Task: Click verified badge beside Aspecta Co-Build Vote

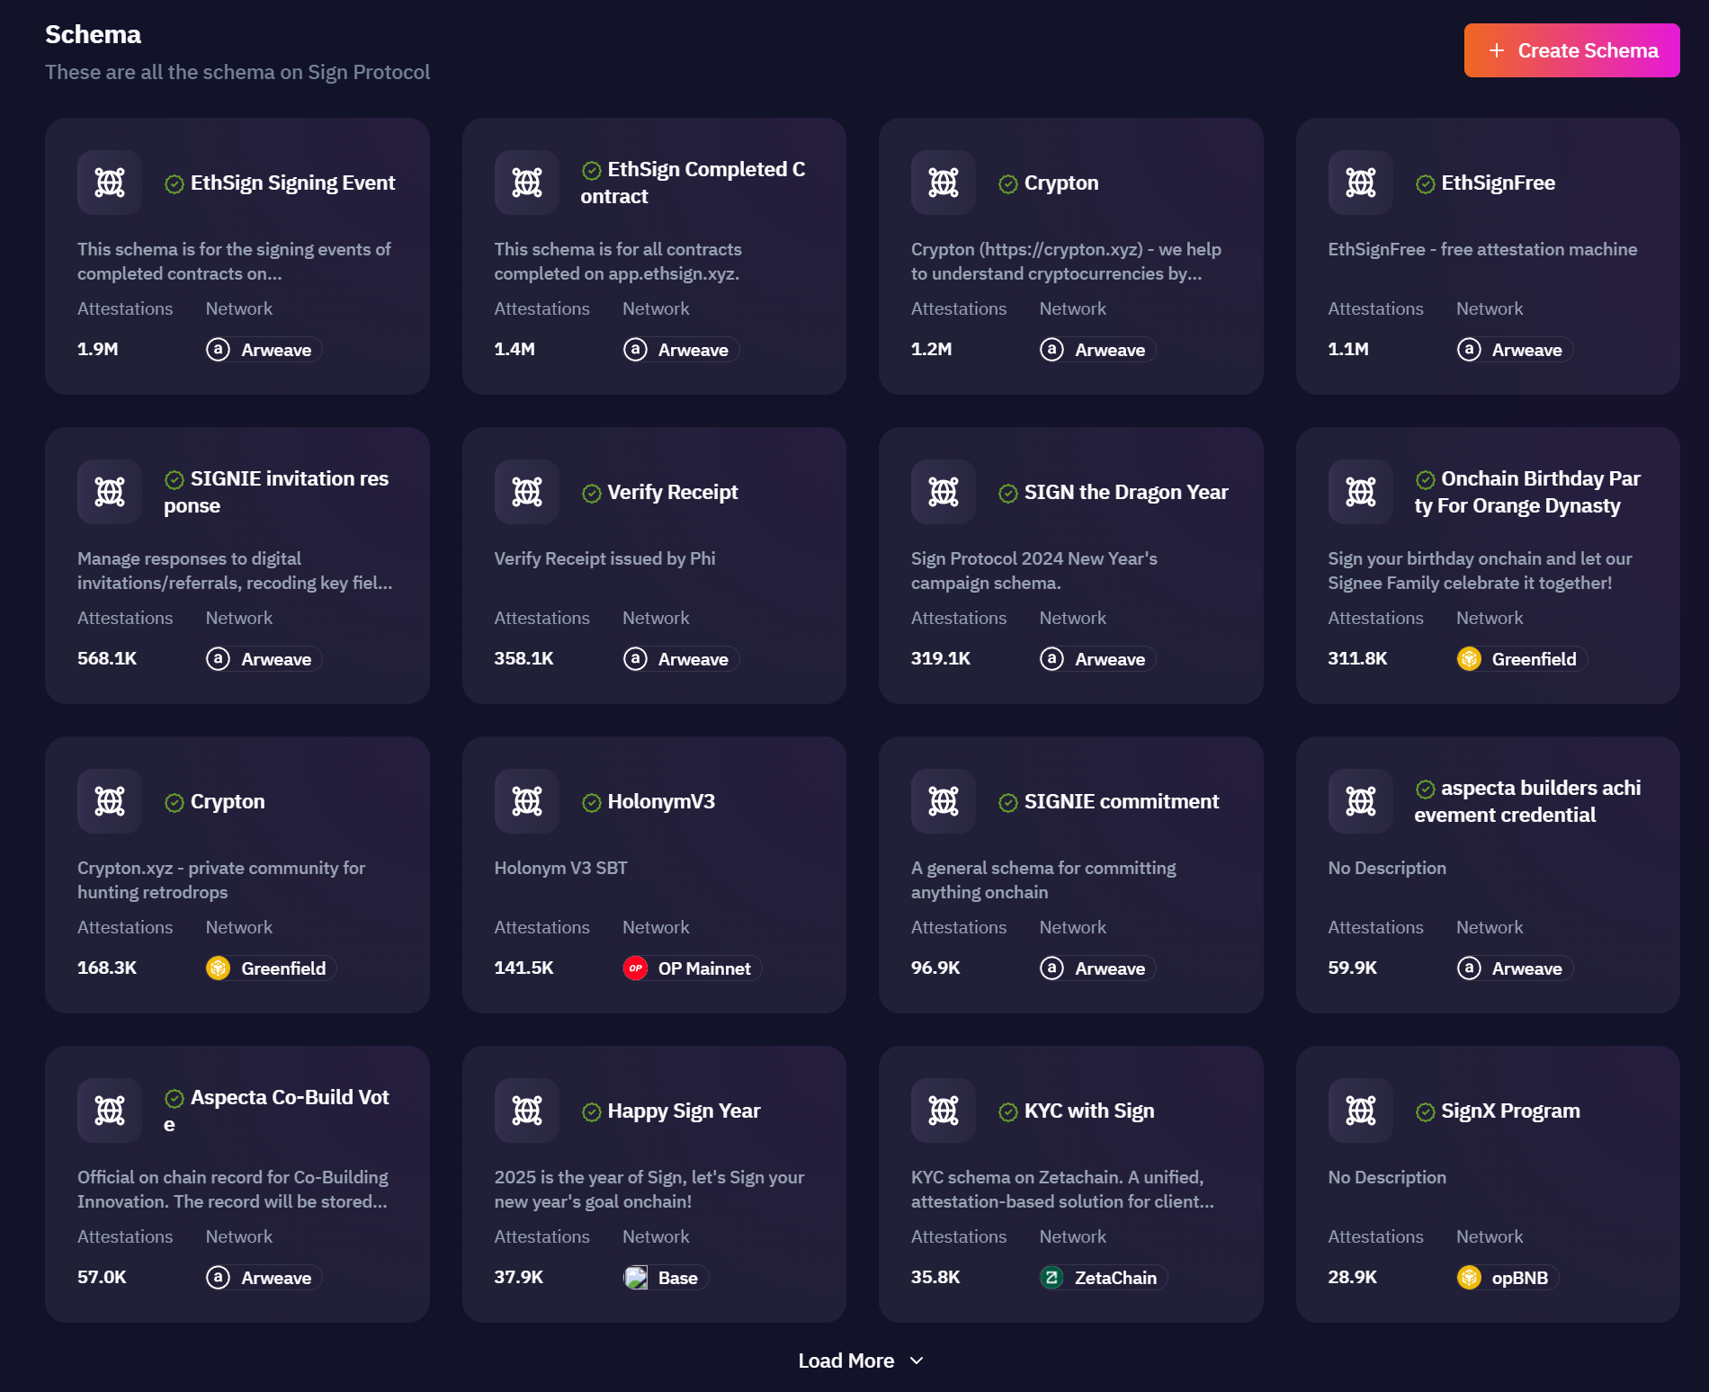Action: point(174,1098)
